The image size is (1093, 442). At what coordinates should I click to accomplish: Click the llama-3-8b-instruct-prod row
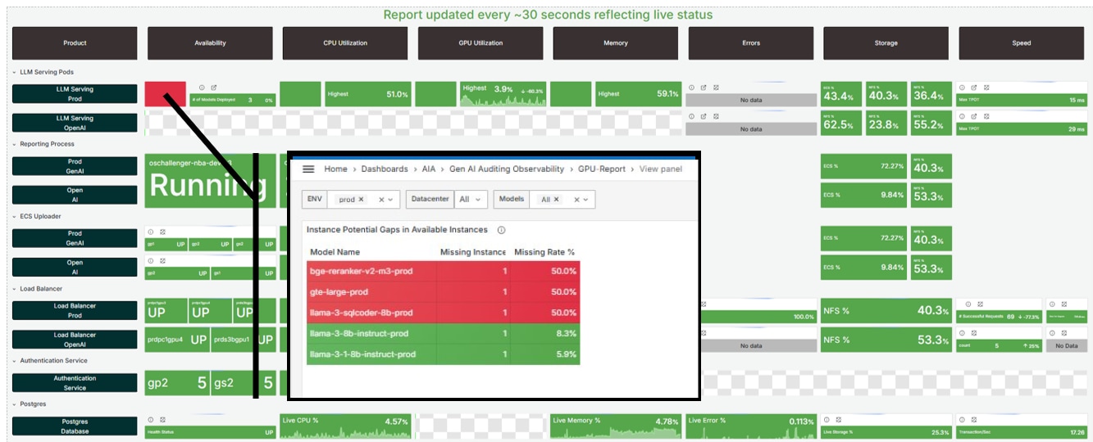point(444,334)
